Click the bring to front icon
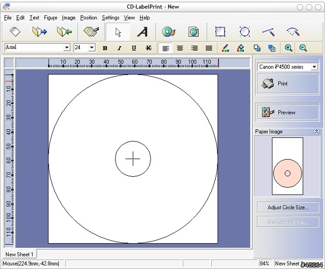Viewport: 325px width, 269px height. [257, 48]
